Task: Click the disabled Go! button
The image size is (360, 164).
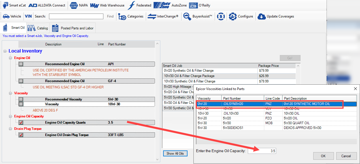Action: pyautogui.click(x=290, y=58)
